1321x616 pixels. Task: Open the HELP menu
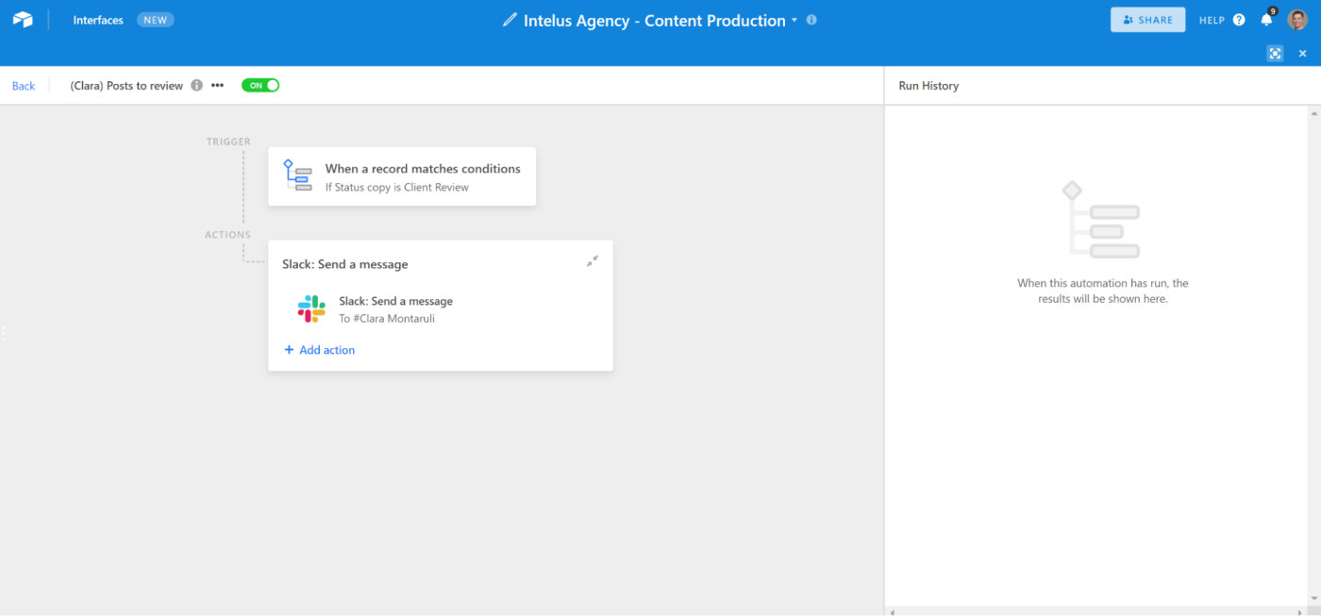click(1212, 20)
